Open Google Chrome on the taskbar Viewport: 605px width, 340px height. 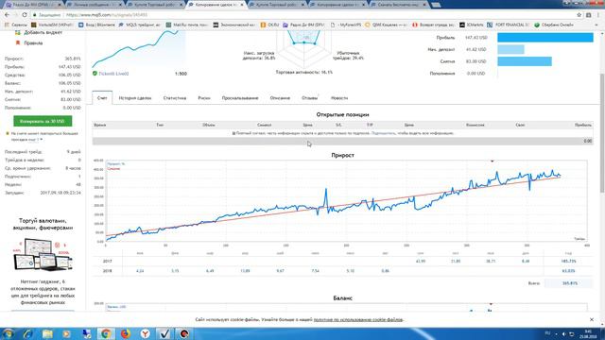[106, 333]
